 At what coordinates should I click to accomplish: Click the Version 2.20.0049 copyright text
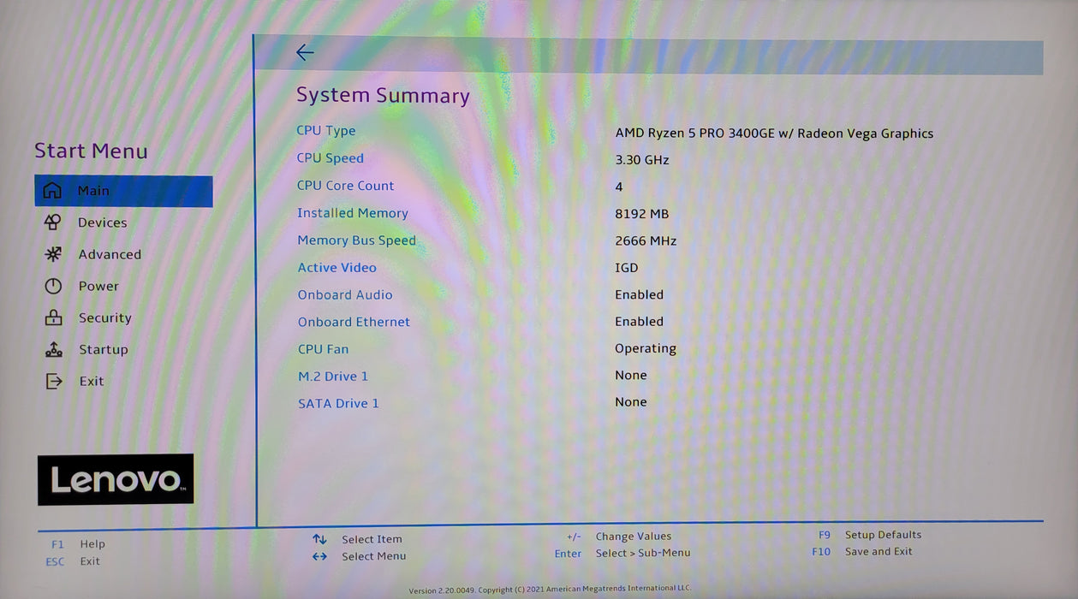coord(550,590)
